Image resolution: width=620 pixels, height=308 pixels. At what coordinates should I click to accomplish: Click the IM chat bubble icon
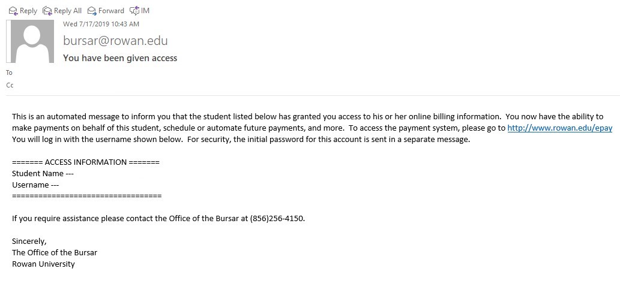point(134,11)
